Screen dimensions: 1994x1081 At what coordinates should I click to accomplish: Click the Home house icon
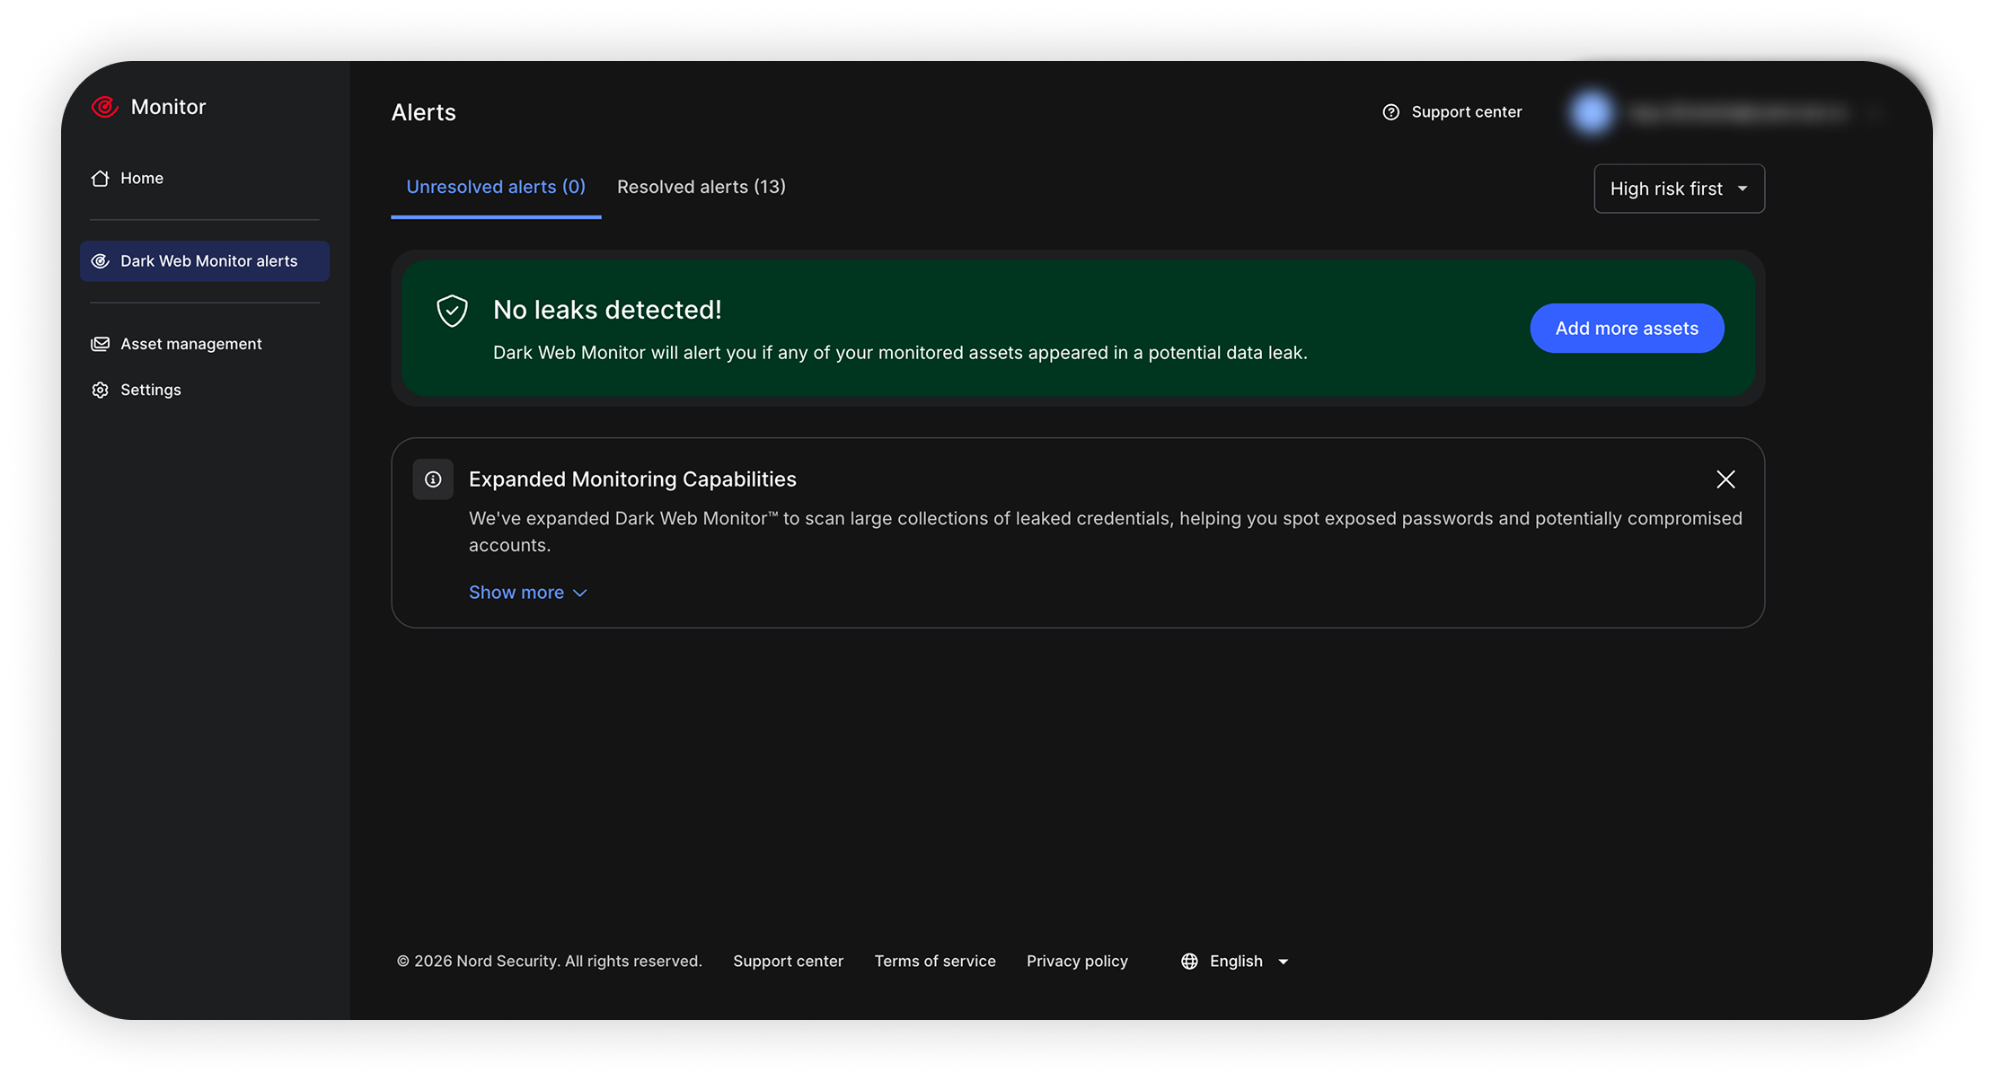(100, 178)
